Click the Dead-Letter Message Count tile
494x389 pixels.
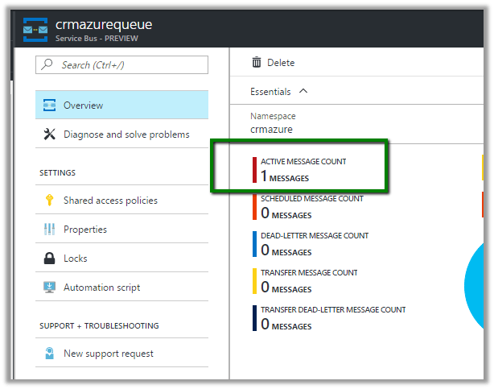pyautogui.click(x=311, y=244)
